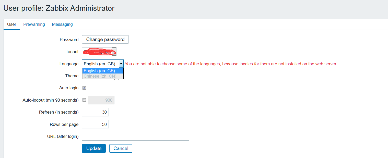Focus the Refresh (in seconds) field
Screen dimensions: 388x158
[96, 112]
